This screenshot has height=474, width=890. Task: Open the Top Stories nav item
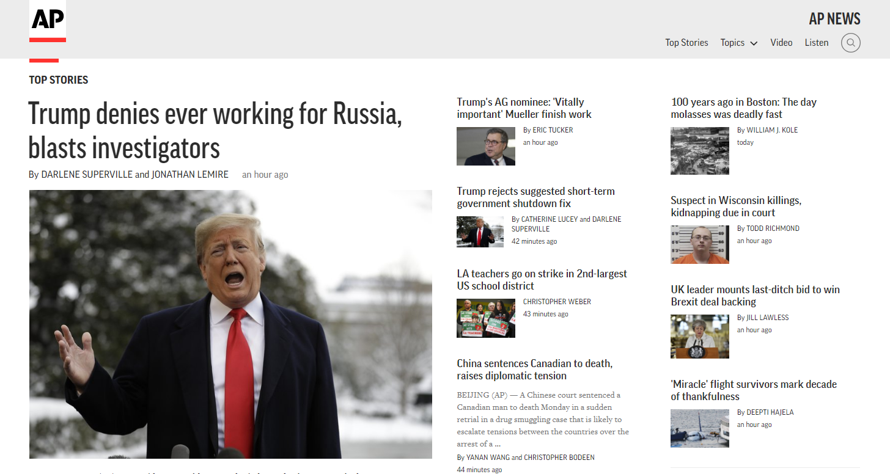[686, 43]
